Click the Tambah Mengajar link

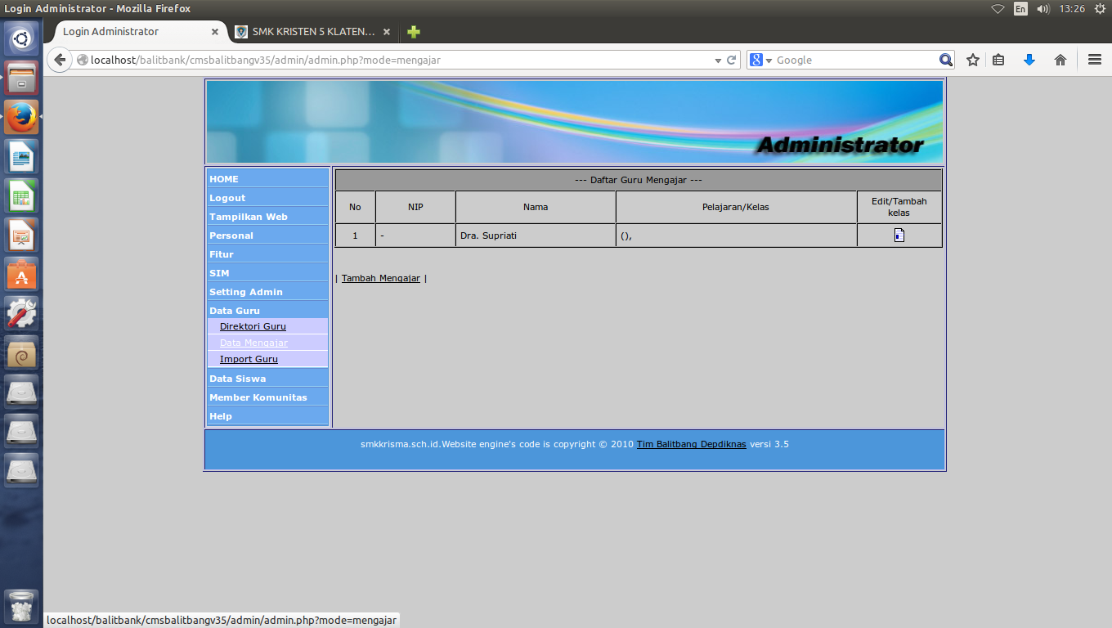coord(380,278)
